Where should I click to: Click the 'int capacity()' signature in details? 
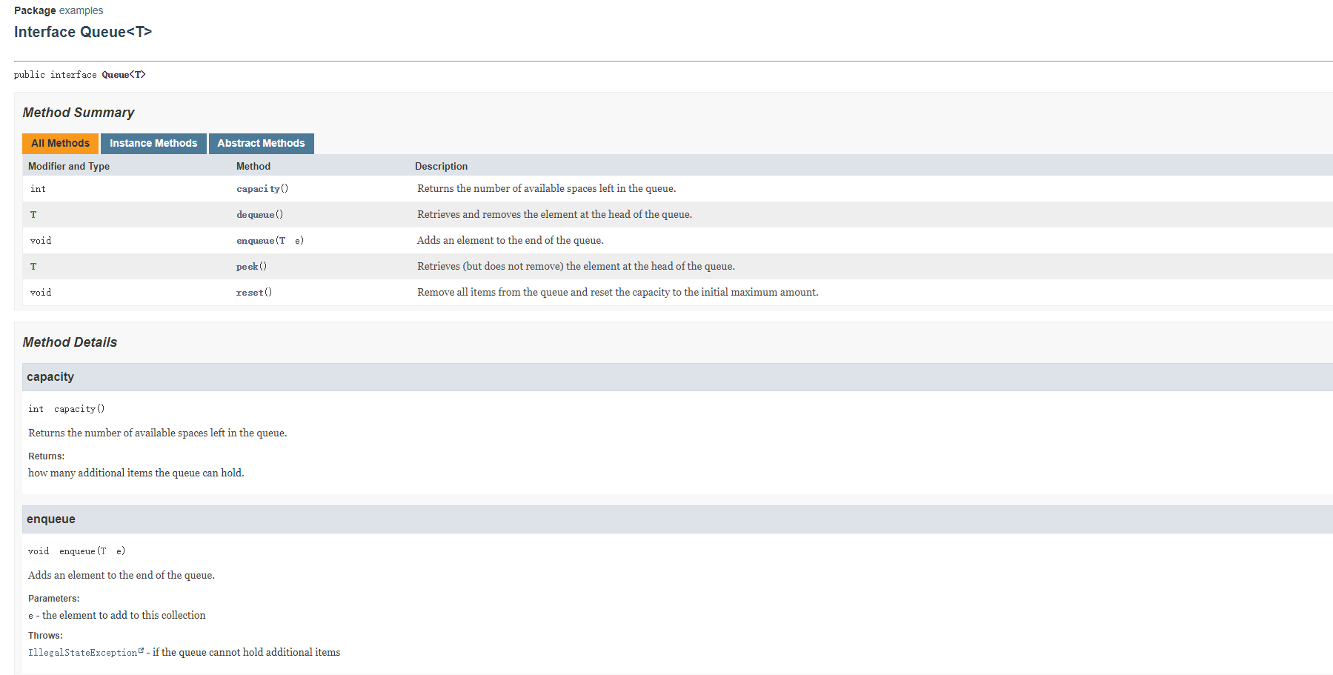click(x=67, y=409)
